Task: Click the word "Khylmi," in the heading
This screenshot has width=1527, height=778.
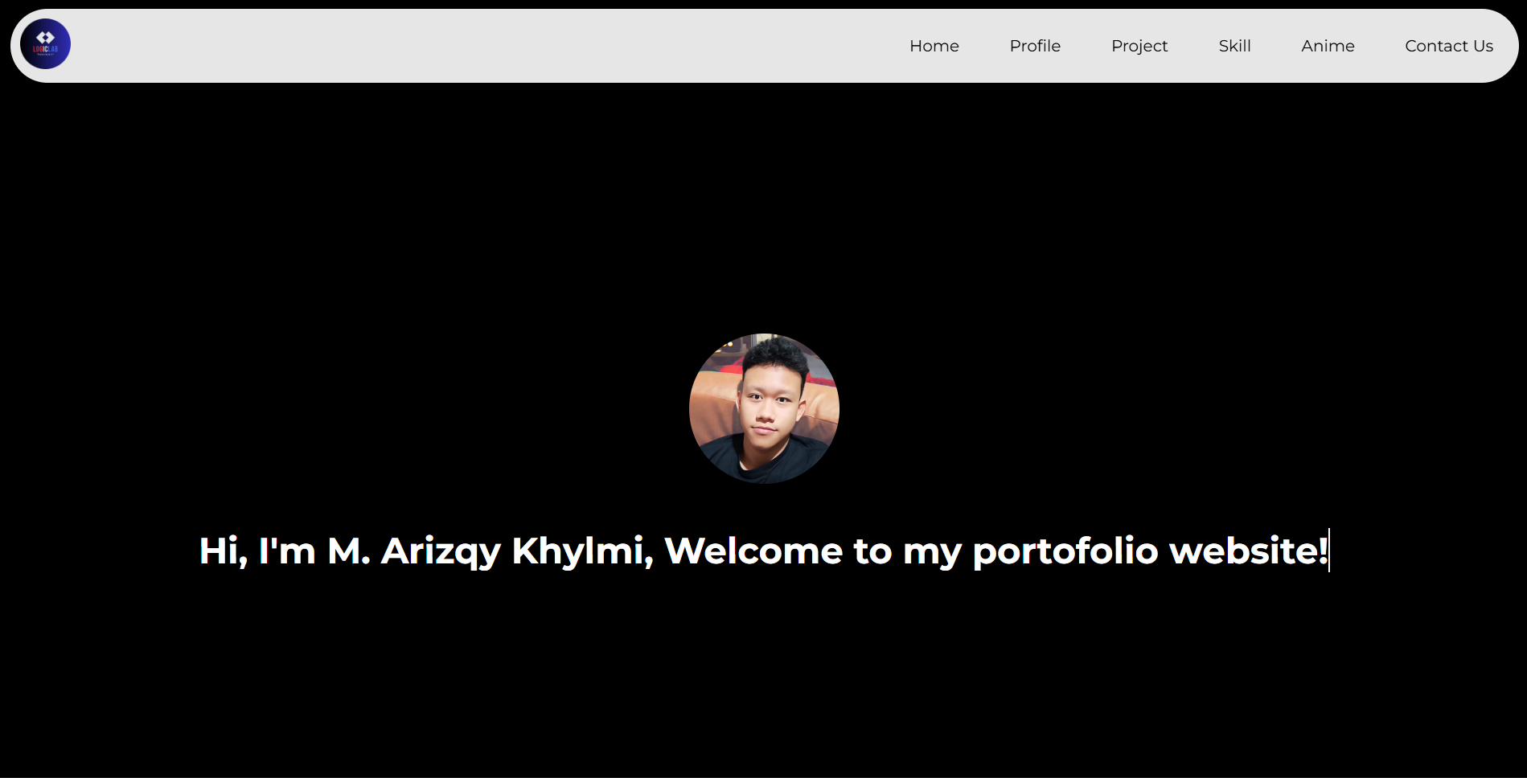Action: click(x=582, y=552)
